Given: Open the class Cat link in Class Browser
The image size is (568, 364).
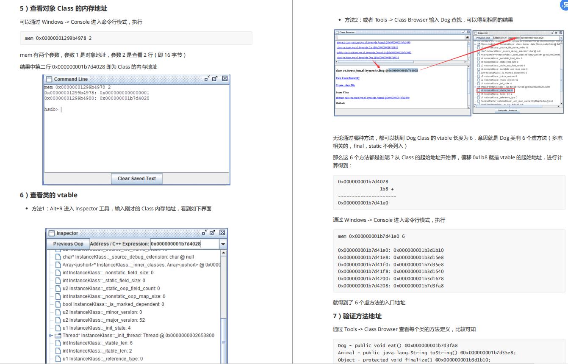Looking at the screenshot, I should 367,47.
